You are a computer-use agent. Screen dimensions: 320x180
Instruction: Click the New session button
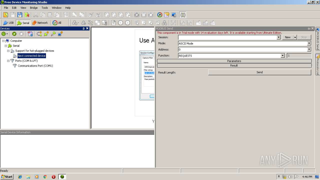[x=288, y=37]
